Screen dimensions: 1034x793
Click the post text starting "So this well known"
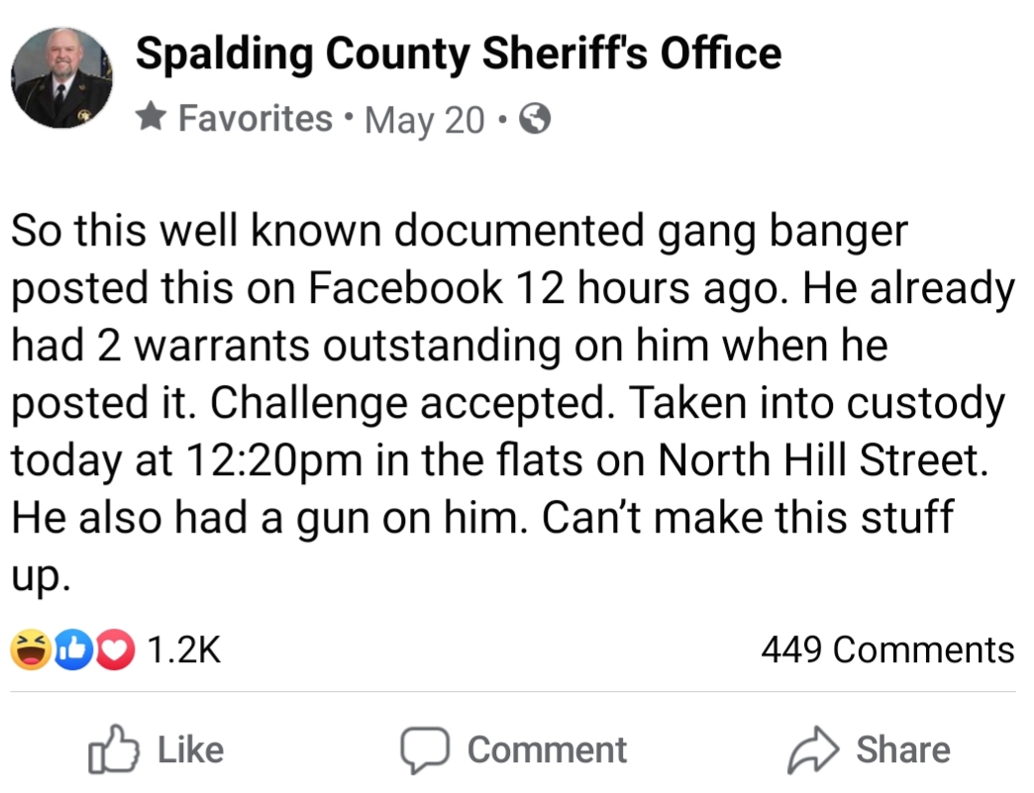pyautogui.click(x=459, y=232)
